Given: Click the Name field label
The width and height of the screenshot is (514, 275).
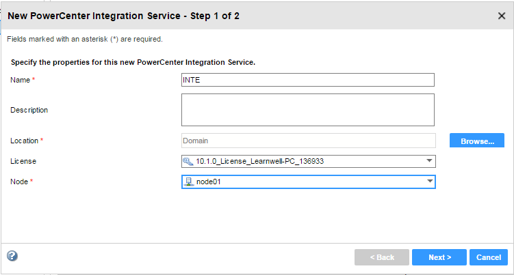Looking at the screenshot, I should (21, 80).
